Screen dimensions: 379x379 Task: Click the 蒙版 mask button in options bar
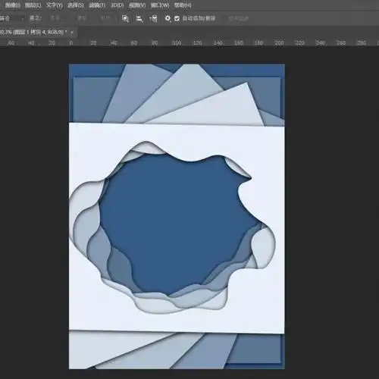point(82,18)
